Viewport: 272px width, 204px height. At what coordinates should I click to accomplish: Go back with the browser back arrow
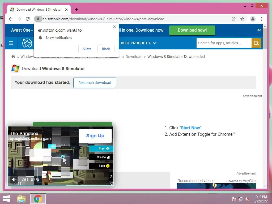(11, 19)
